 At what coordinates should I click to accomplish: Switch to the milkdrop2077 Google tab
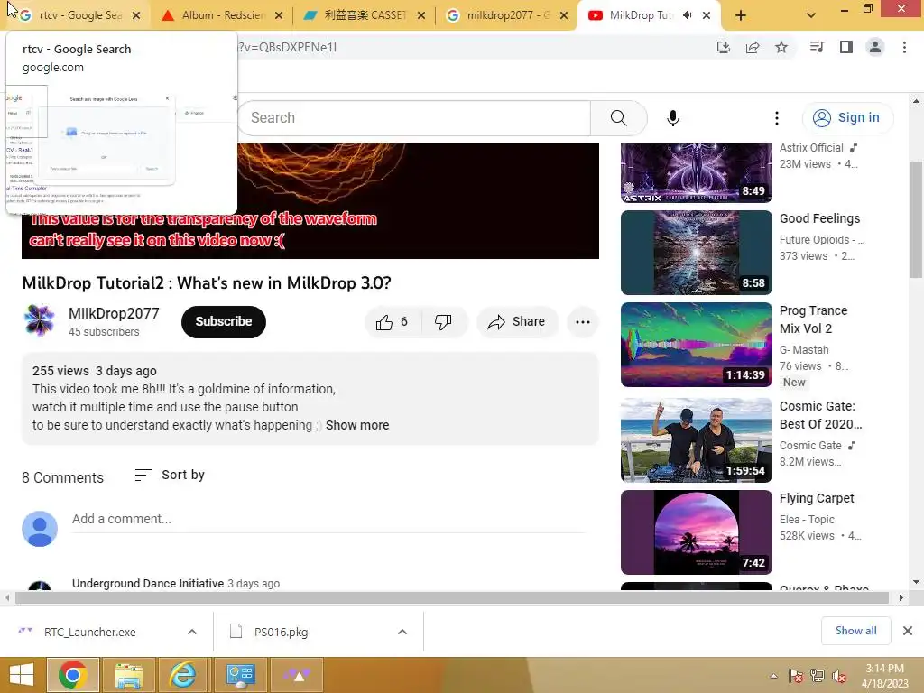508,15
